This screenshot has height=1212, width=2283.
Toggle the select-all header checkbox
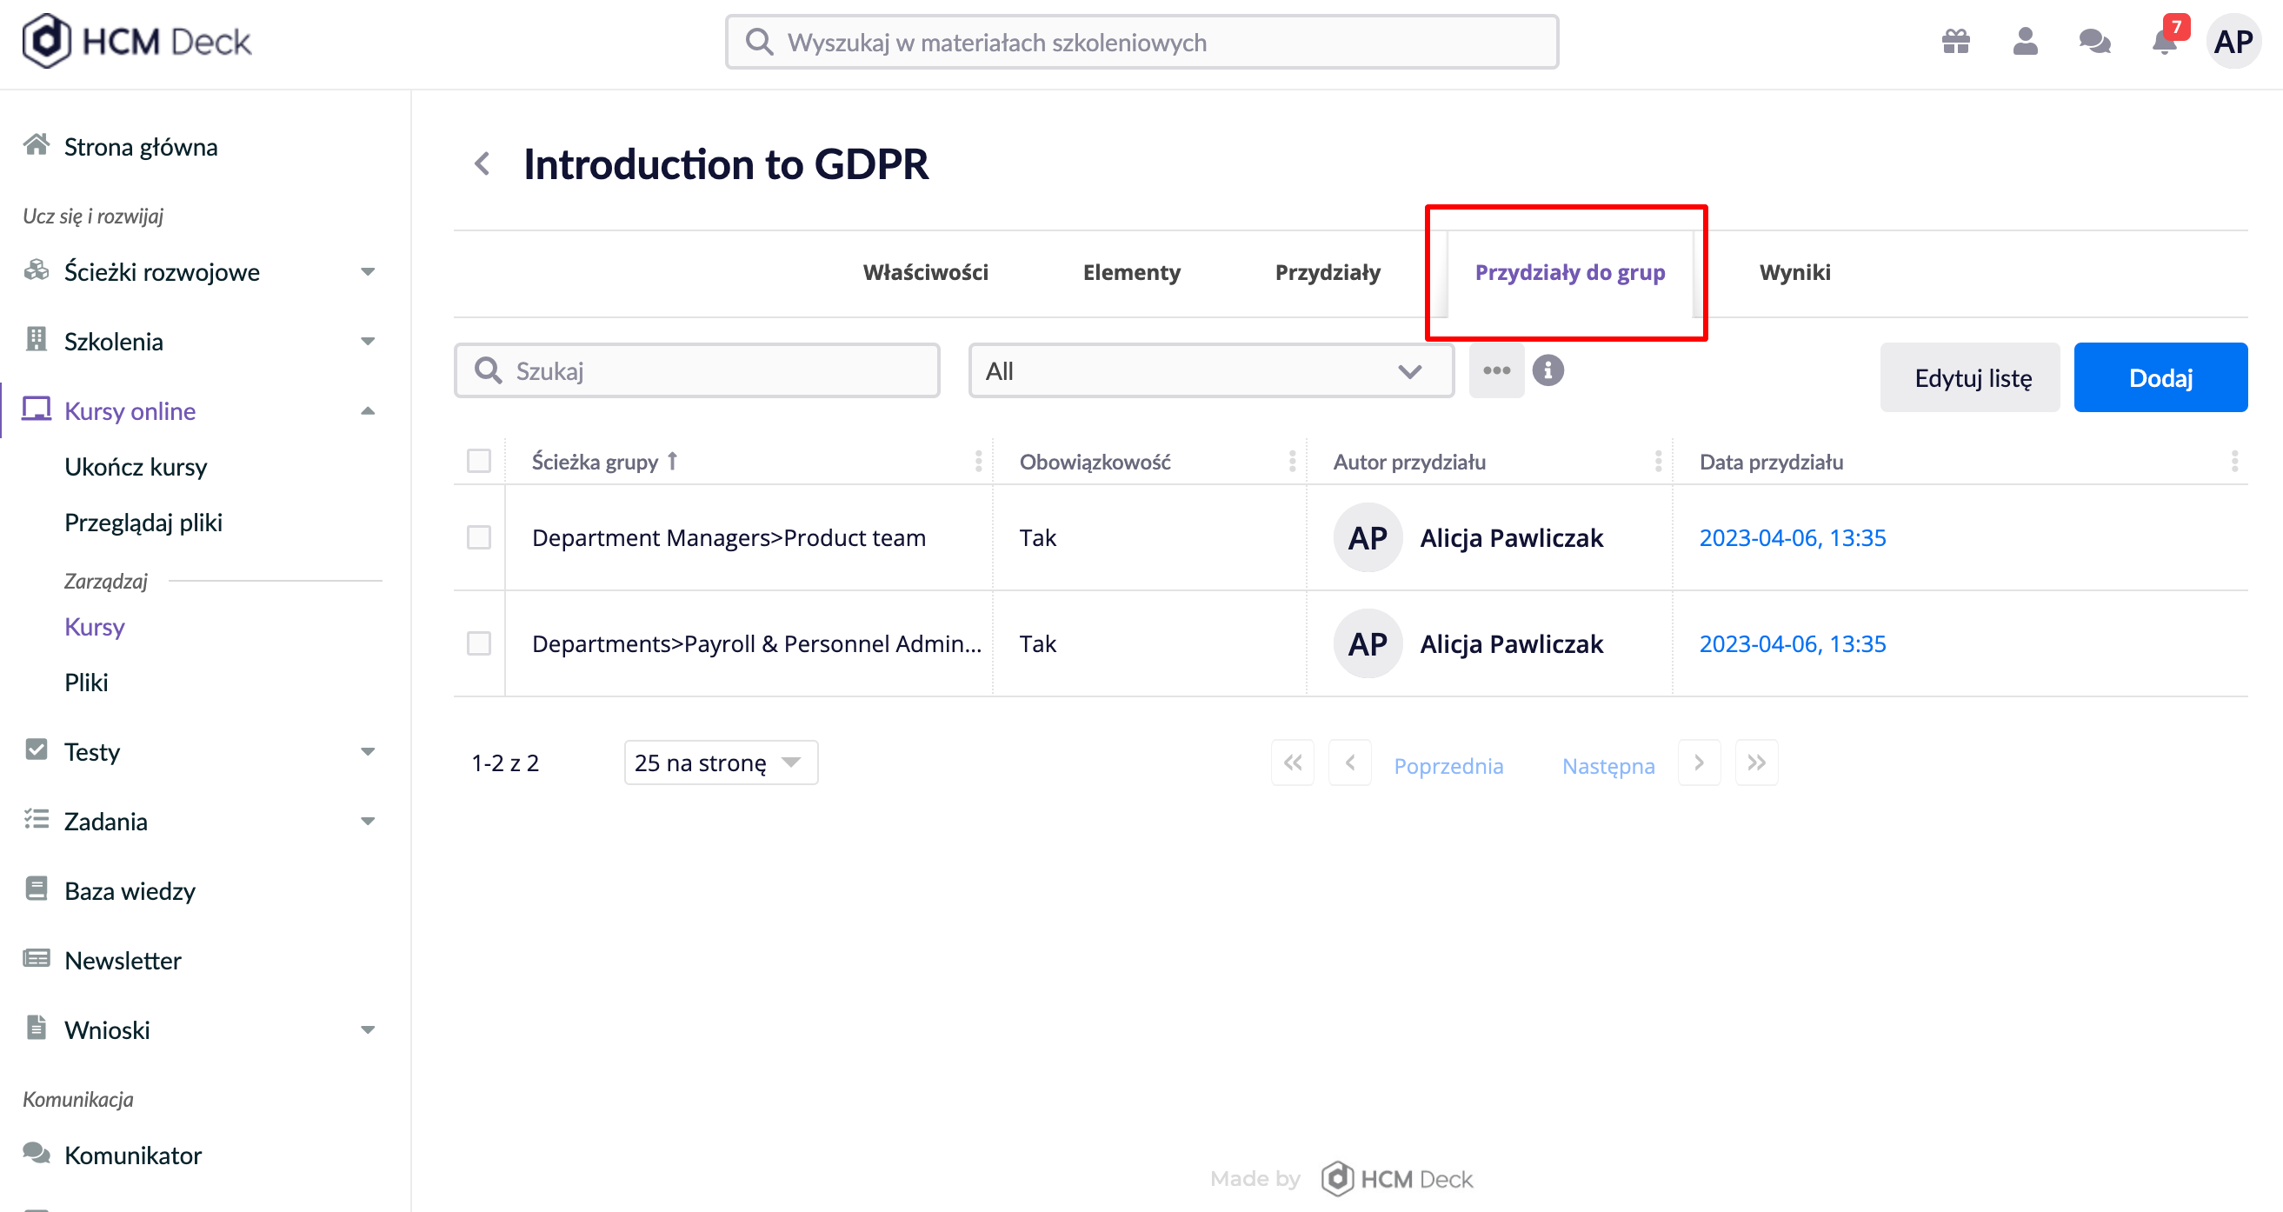(478, 461)
